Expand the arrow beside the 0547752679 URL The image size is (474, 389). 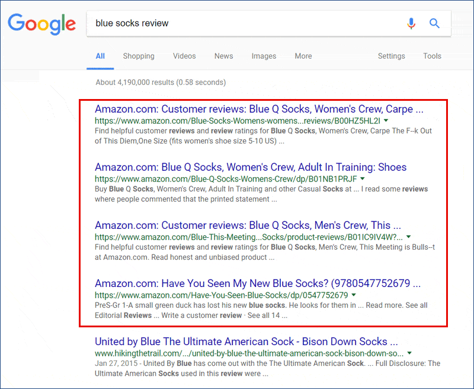354,295
